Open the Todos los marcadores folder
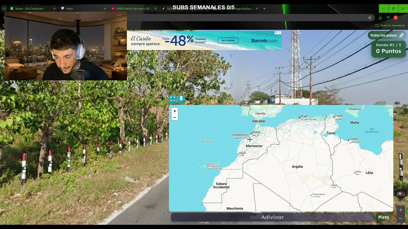This screenshot has width=408, height=229. [x=390, y=25]
